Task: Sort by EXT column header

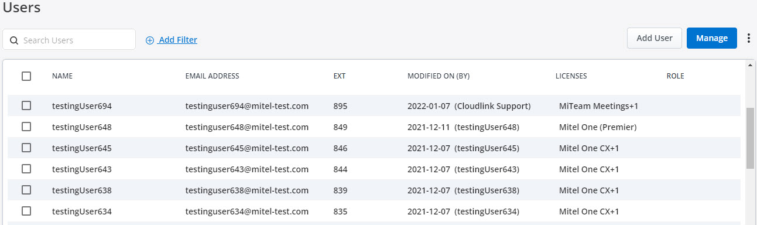Action: (x=339, y=76)
